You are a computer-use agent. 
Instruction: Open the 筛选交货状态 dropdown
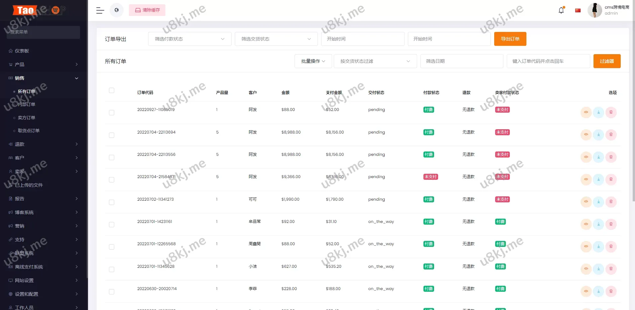coord(276,39)
